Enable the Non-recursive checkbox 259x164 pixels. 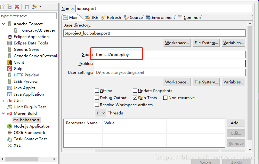[x=165, y=98]
